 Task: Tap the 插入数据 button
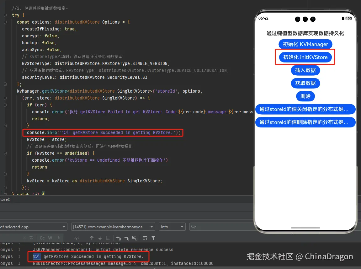click(305, 70)
